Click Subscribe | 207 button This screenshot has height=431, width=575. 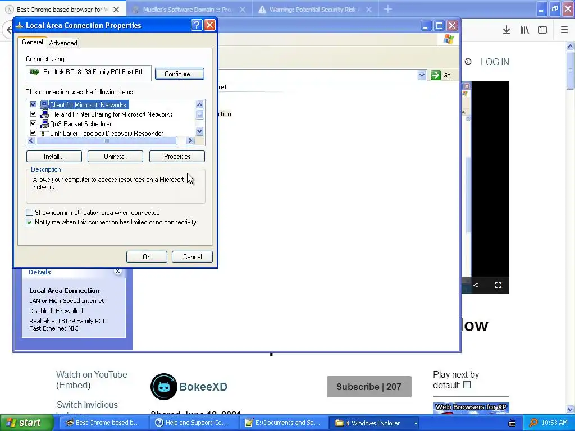coord(369,387)
